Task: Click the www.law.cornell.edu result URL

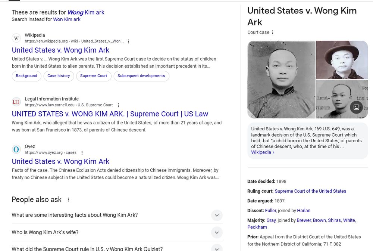Action: (69, 105)
